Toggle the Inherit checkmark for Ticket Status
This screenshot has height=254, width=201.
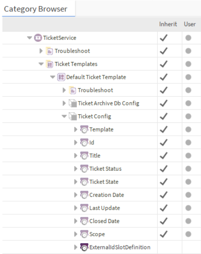164,169
